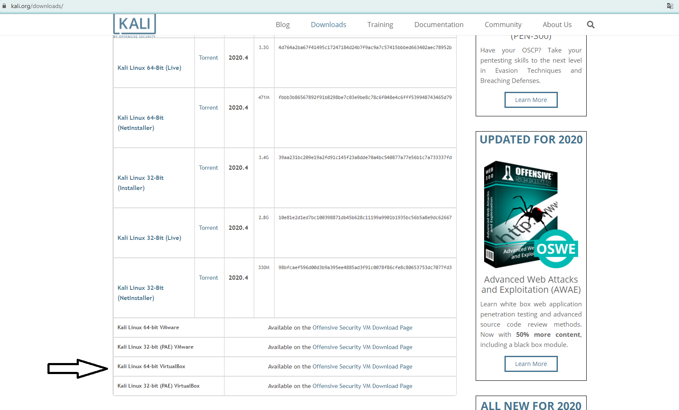The width and height of the screenshot is (679, 410).
Task: Open VM Download Page link for 32-bit VMware
Action: [362, 347]
